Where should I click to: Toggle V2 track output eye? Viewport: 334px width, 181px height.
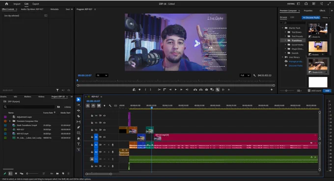pyautogui.click(x=104, y=130)
